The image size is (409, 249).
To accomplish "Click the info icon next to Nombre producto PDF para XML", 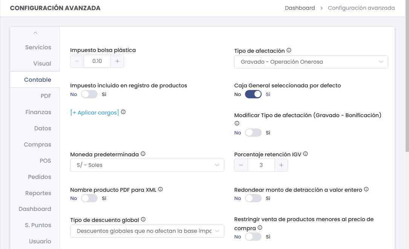I will pos(160,189).
